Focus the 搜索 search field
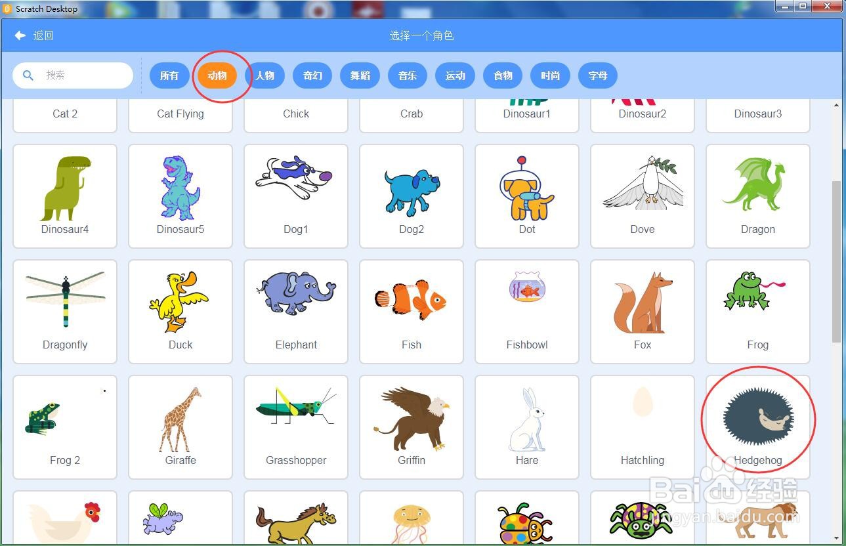Screen dimensions: 846x546 click(x=73, y=75)
